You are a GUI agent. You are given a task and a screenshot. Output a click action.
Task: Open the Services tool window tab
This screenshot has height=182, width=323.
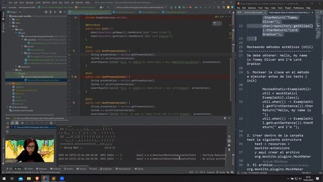click(81, 169)
